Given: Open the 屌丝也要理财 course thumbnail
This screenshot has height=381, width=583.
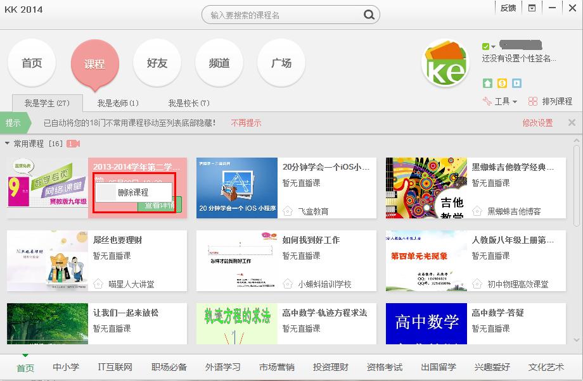Looking at the screenshot, I should [x=48, y=261].
